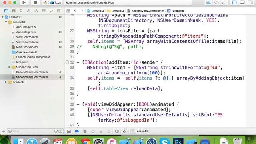Expand the Supporting Files group
This screenshot has width=256, height=144.
9,67
